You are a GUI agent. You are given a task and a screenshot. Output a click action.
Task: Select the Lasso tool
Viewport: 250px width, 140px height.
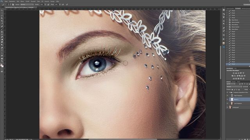2,16
